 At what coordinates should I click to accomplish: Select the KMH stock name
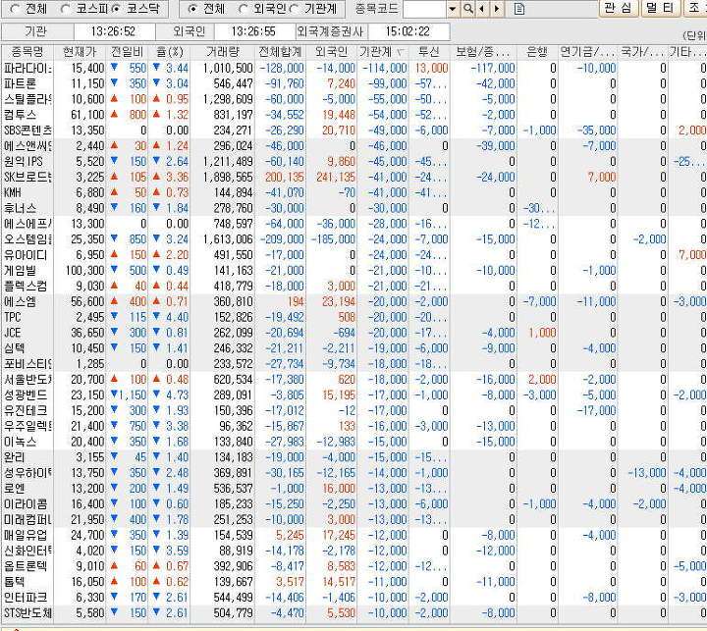13,192
